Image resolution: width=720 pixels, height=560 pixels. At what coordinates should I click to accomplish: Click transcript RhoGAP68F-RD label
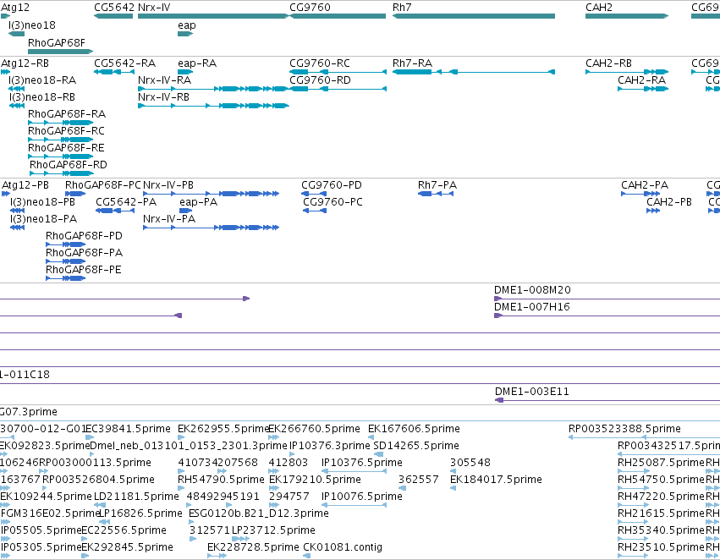click(x=69, y=165)
